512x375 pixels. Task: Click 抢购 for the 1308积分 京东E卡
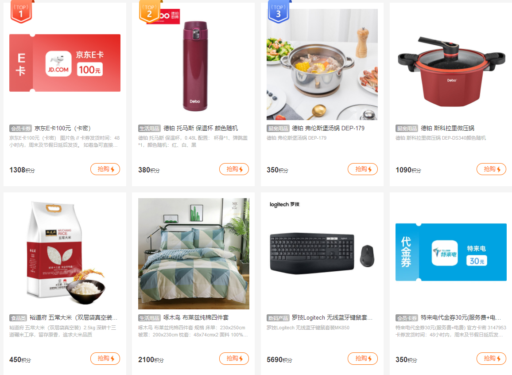click(105, 169)
